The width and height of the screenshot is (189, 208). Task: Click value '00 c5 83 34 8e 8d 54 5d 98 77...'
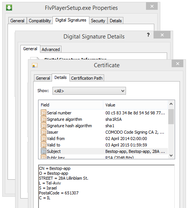click(135, 113)
